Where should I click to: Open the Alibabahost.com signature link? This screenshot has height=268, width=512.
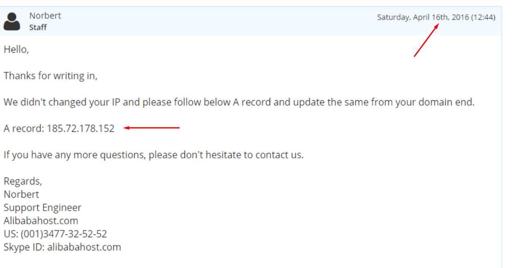pyautogui.click(x=41, y=221)
